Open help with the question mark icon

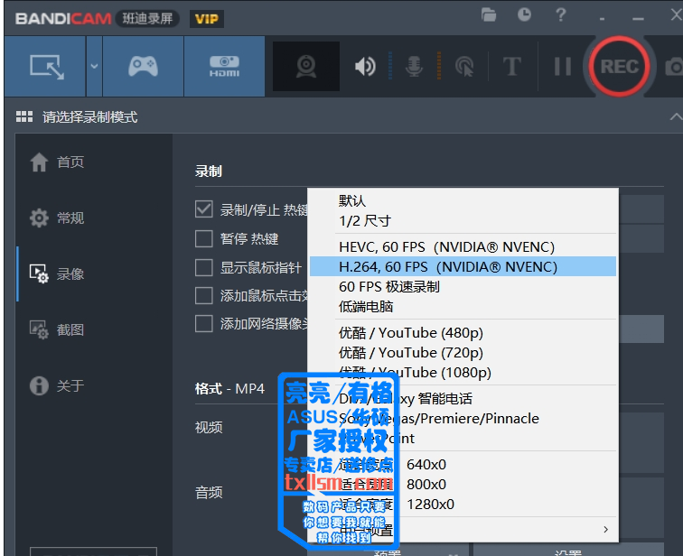(x=561, y=14)
